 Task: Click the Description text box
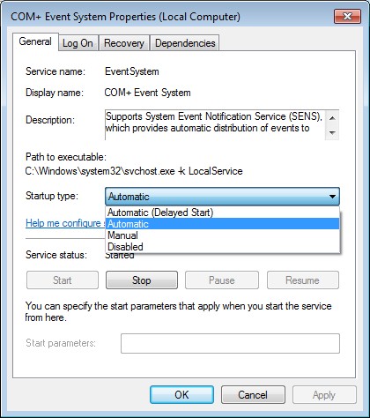tap(222, 124)
